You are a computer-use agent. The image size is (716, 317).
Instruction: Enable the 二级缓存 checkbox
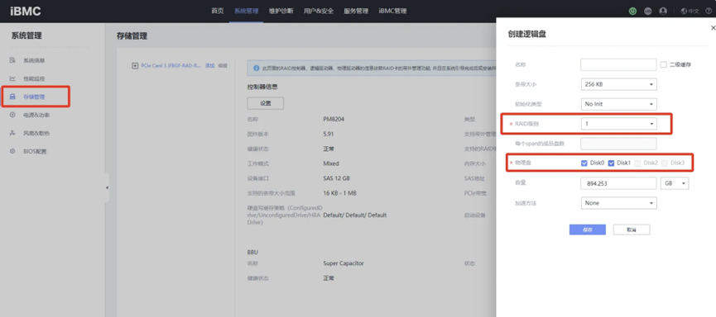tap(664, 64)
